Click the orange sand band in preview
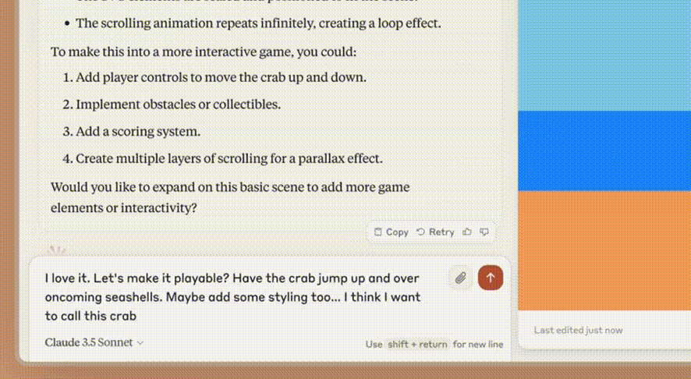 604,251
